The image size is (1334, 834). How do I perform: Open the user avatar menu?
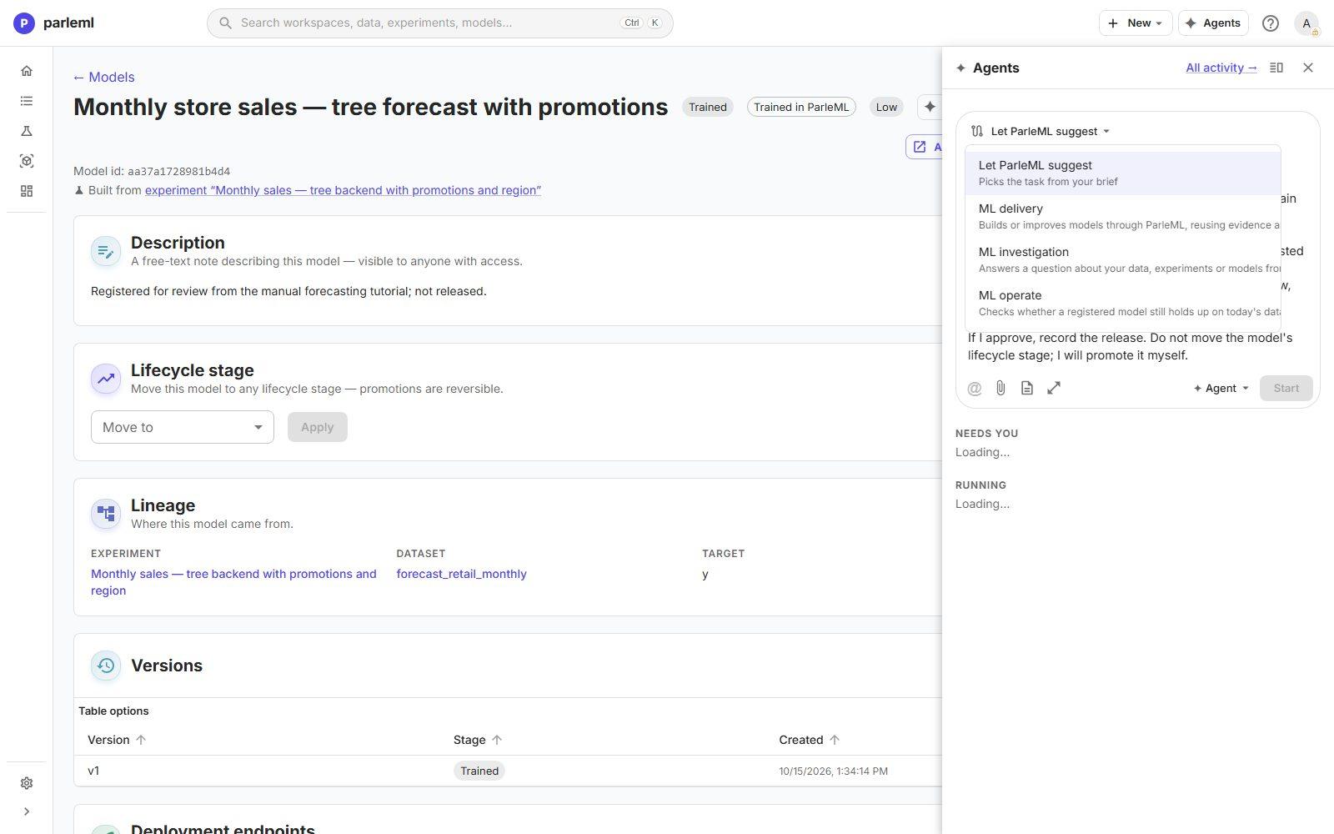(1306, 23)
